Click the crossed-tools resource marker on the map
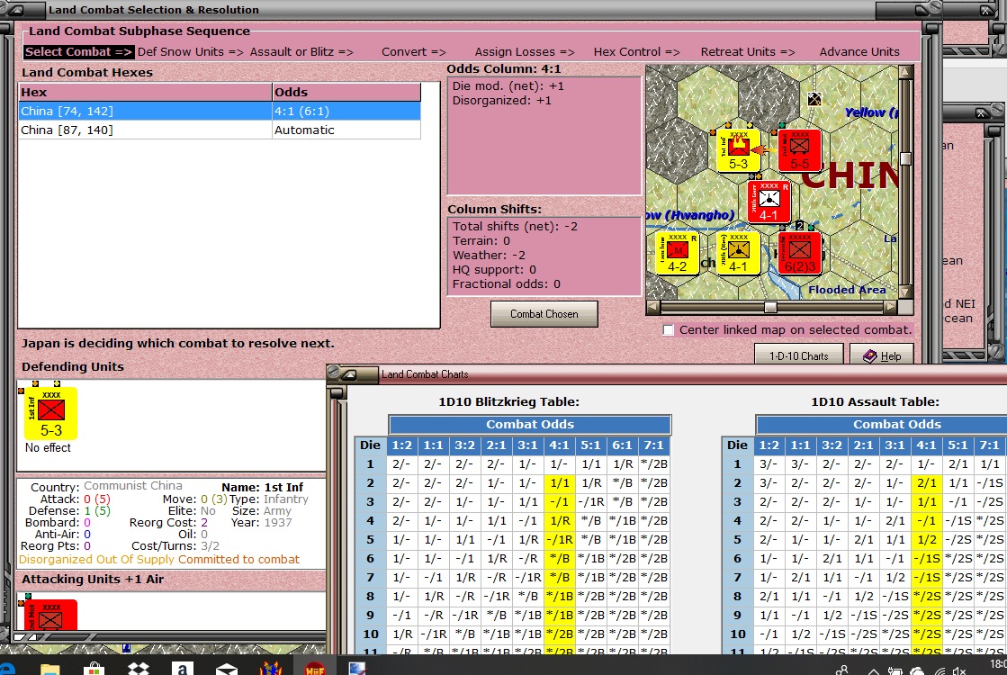This screenshot has height=675, width=1007. click(814, 99)
